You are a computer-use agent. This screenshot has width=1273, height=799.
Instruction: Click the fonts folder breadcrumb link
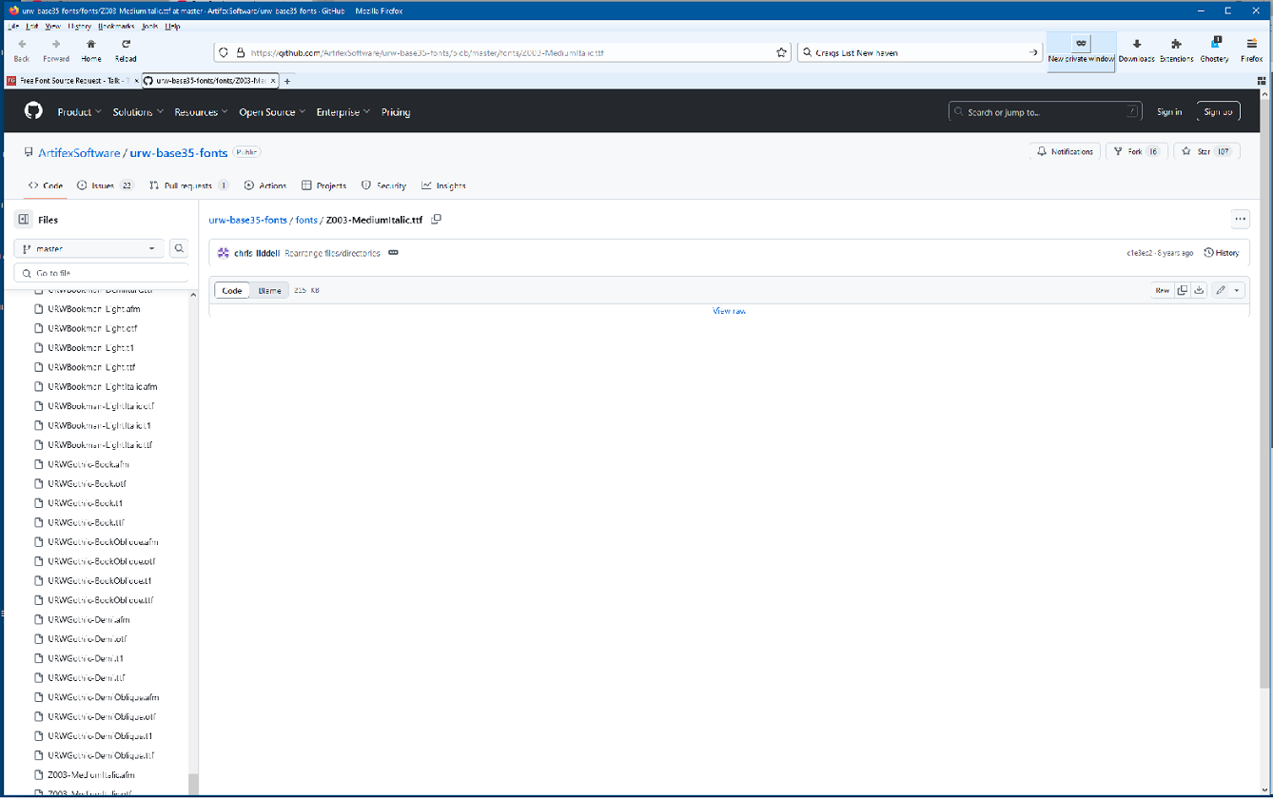[x=306, y=220]
